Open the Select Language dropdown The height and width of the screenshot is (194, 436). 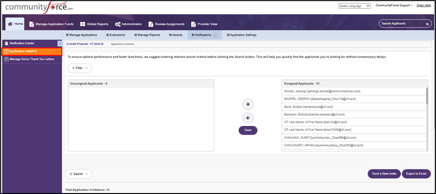coord(355,6)
